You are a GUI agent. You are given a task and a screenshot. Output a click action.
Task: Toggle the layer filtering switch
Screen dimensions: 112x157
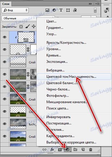click(x=95, y=10)
